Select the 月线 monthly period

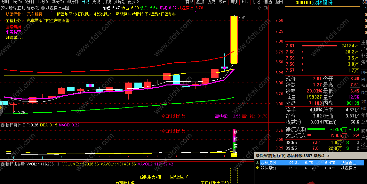pos(107,2)
